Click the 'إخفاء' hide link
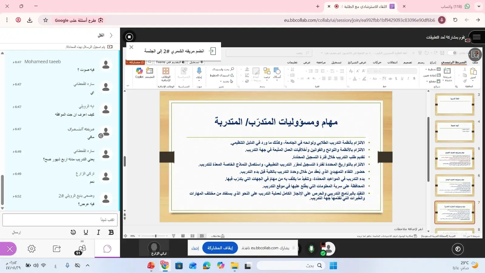 195,248
